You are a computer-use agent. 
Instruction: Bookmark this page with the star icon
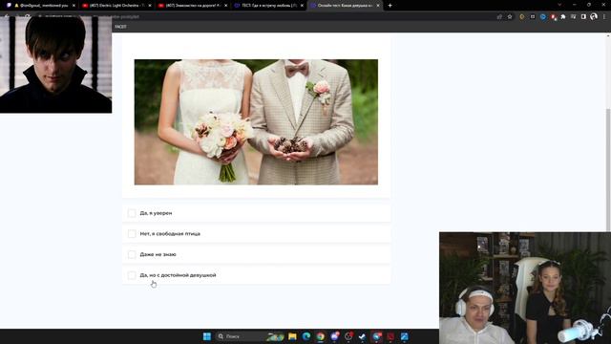tap(510, 17)
